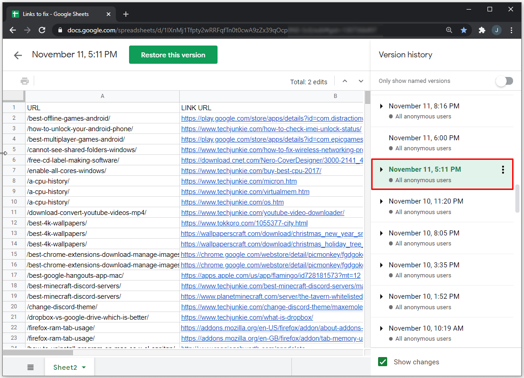Open the Sheet2 tab dropdown
524x378 pixels.
(x=84, y=368)
